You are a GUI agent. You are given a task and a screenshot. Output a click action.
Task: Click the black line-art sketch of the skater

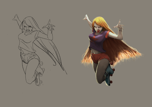(x=39, y=50)
